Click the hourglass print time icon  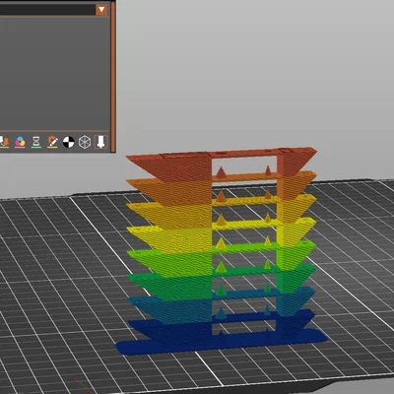coord(36,142)
